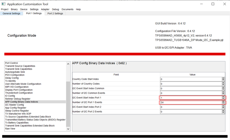The image size is (230, 140).
Task: Select PD3 Configuration entry
Action: [x=15, y=75]
